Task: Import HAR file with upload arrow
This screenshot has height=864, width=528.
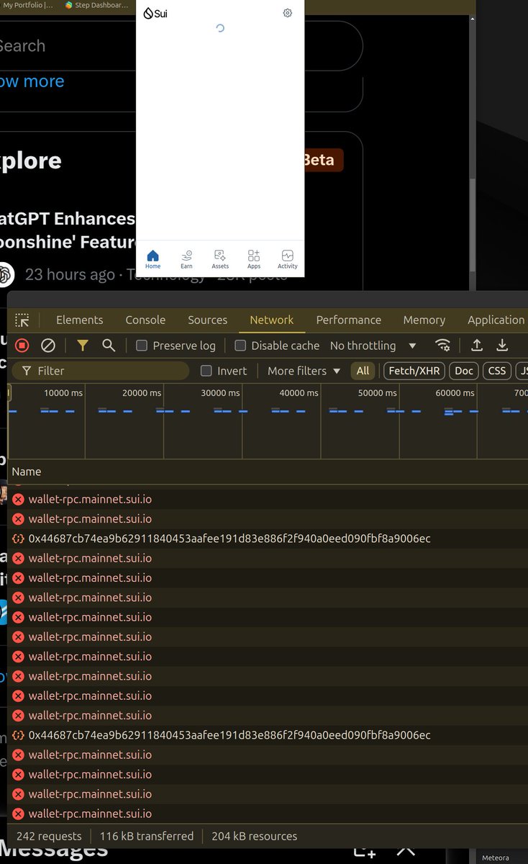Action: click(x=476, y=346)
